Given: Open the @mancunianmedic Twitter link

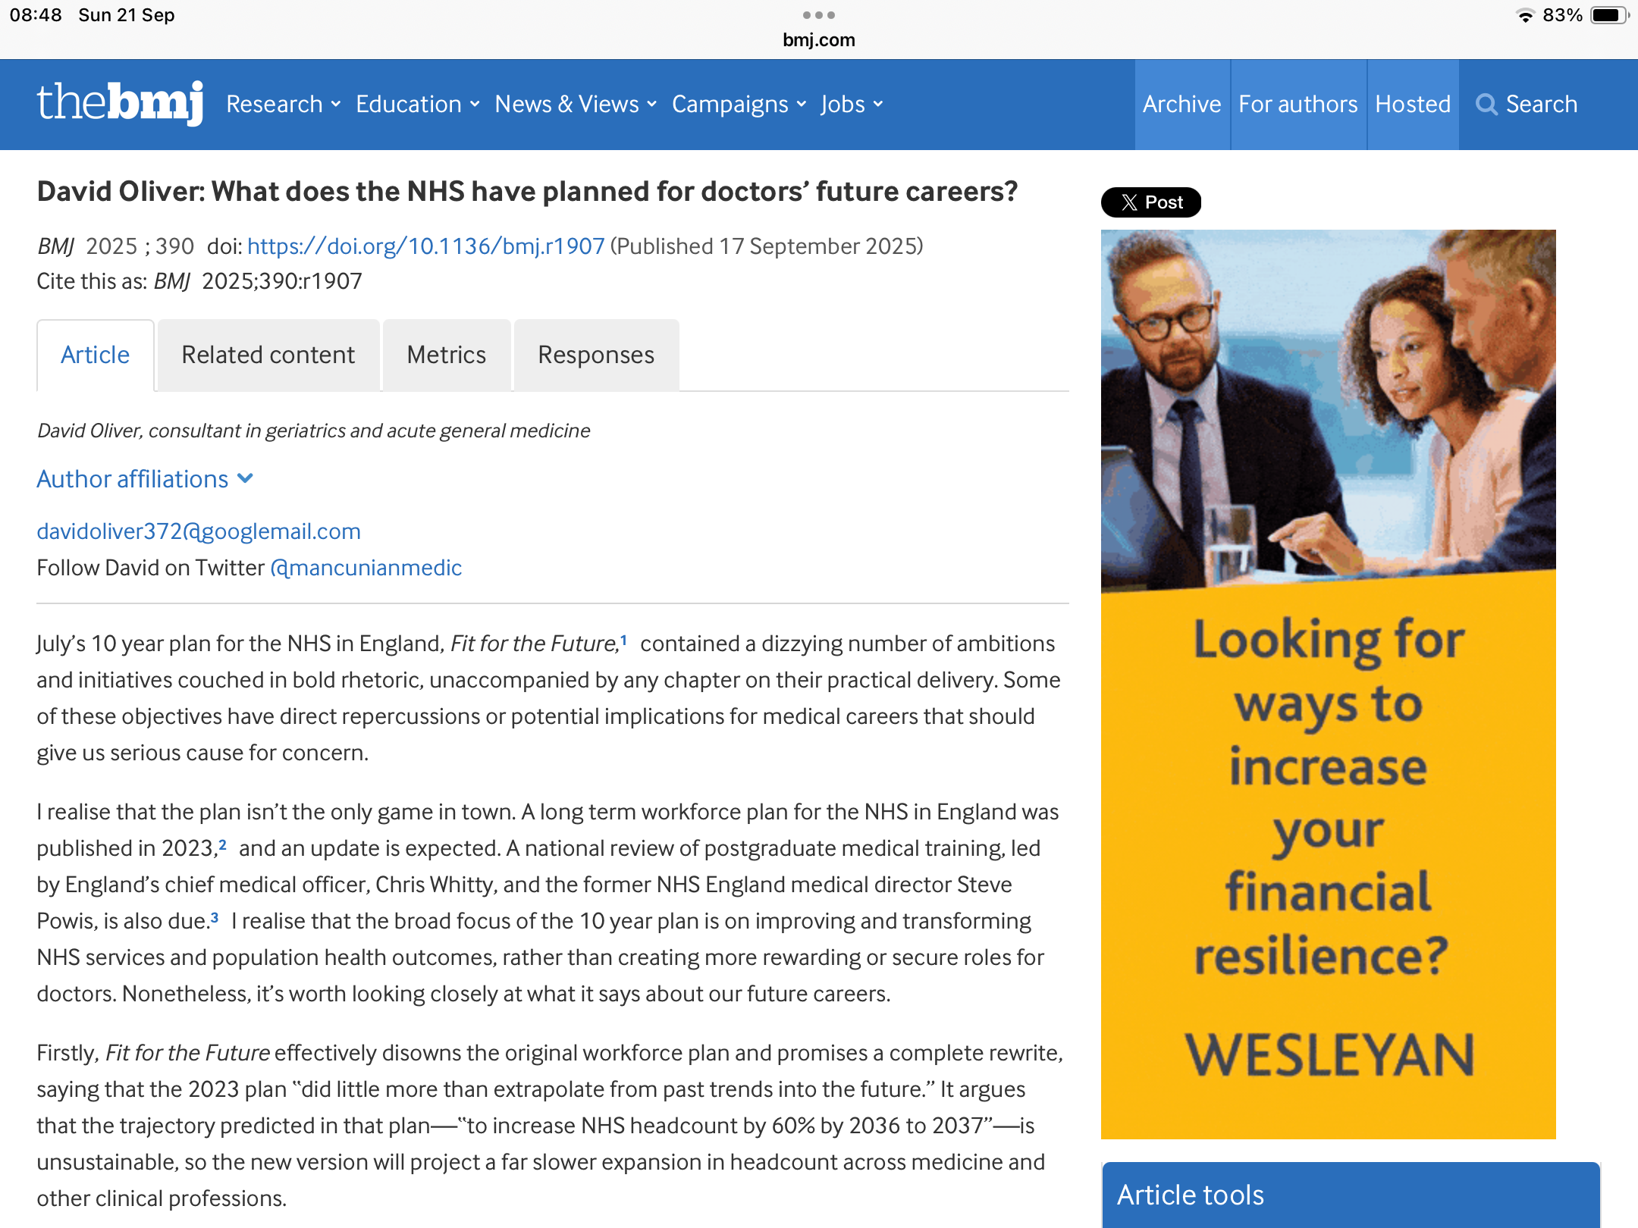Looking at the screenshot, I should 366,568.
